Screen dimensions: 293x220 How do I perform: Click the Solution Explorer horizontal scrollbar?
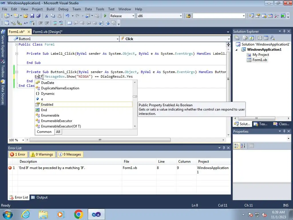click(257, 118)
